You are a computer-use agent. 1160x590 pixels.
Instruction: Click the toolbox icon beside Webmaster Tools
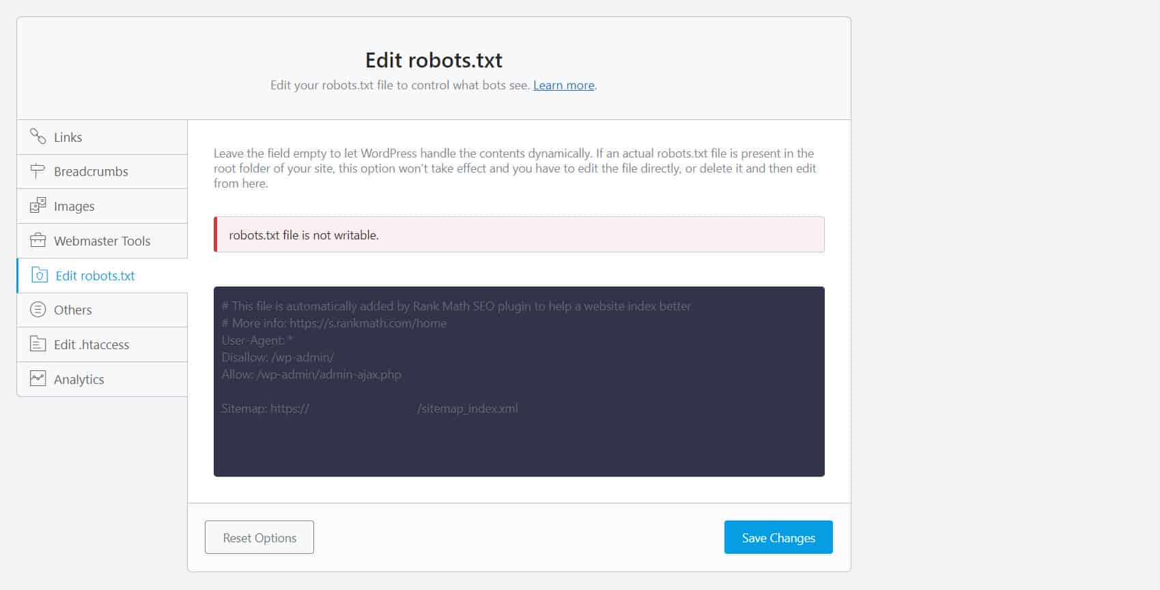(37, 240)
